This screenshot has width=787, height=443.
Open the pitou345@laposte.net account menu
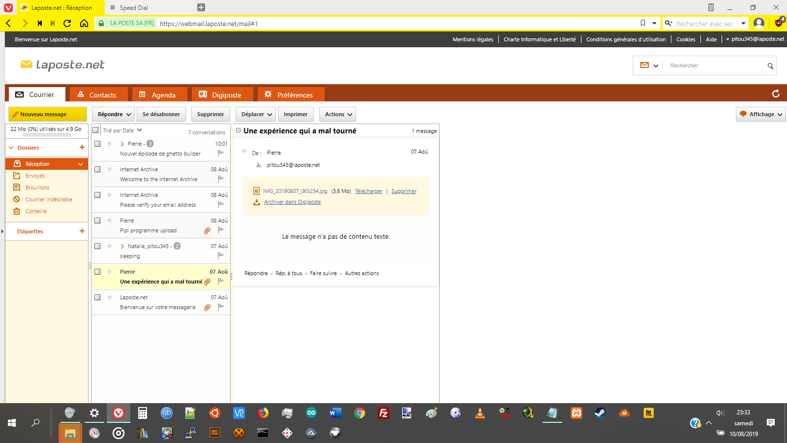tap(755, 39)
